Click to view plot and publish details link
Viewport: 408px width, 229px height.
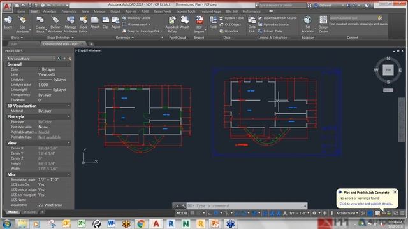pyautogui.click(x=366, y=204)
